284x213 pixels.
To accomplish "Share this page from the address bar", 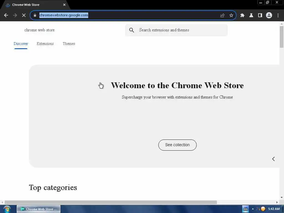I will tap(222, 16).
